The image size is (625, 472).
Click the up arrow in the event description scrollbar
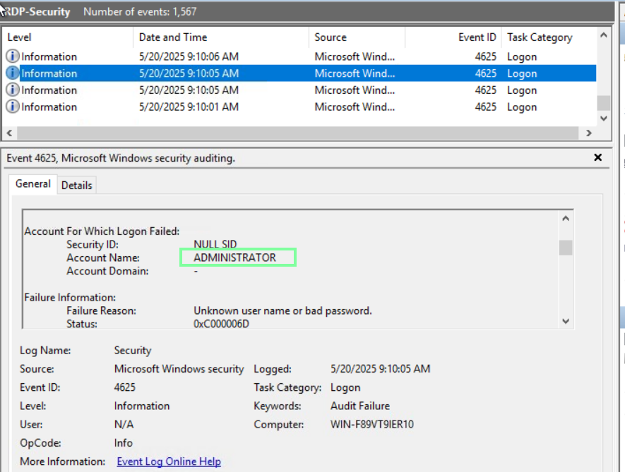pyautogui.click(x=565, y=219)
